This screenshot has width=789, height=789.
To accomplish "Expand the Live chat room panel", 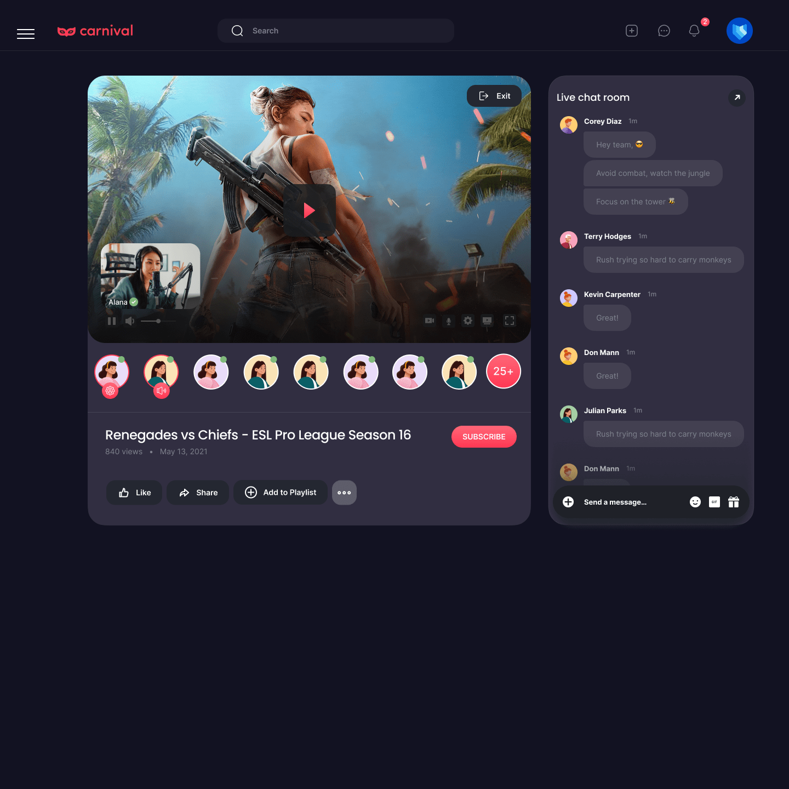I will click(x=737, y=98).
